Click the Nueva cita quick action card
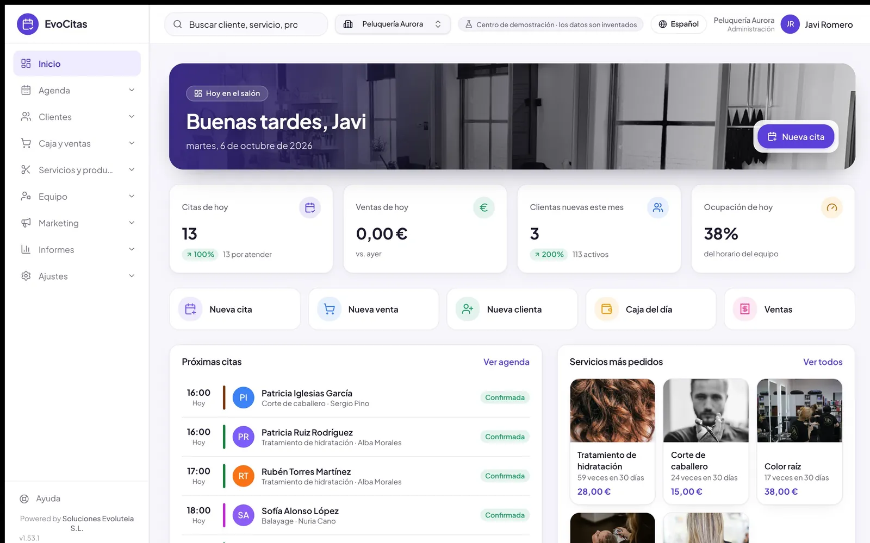This screenshot has height=543, width=870. [x=235, y=309]
